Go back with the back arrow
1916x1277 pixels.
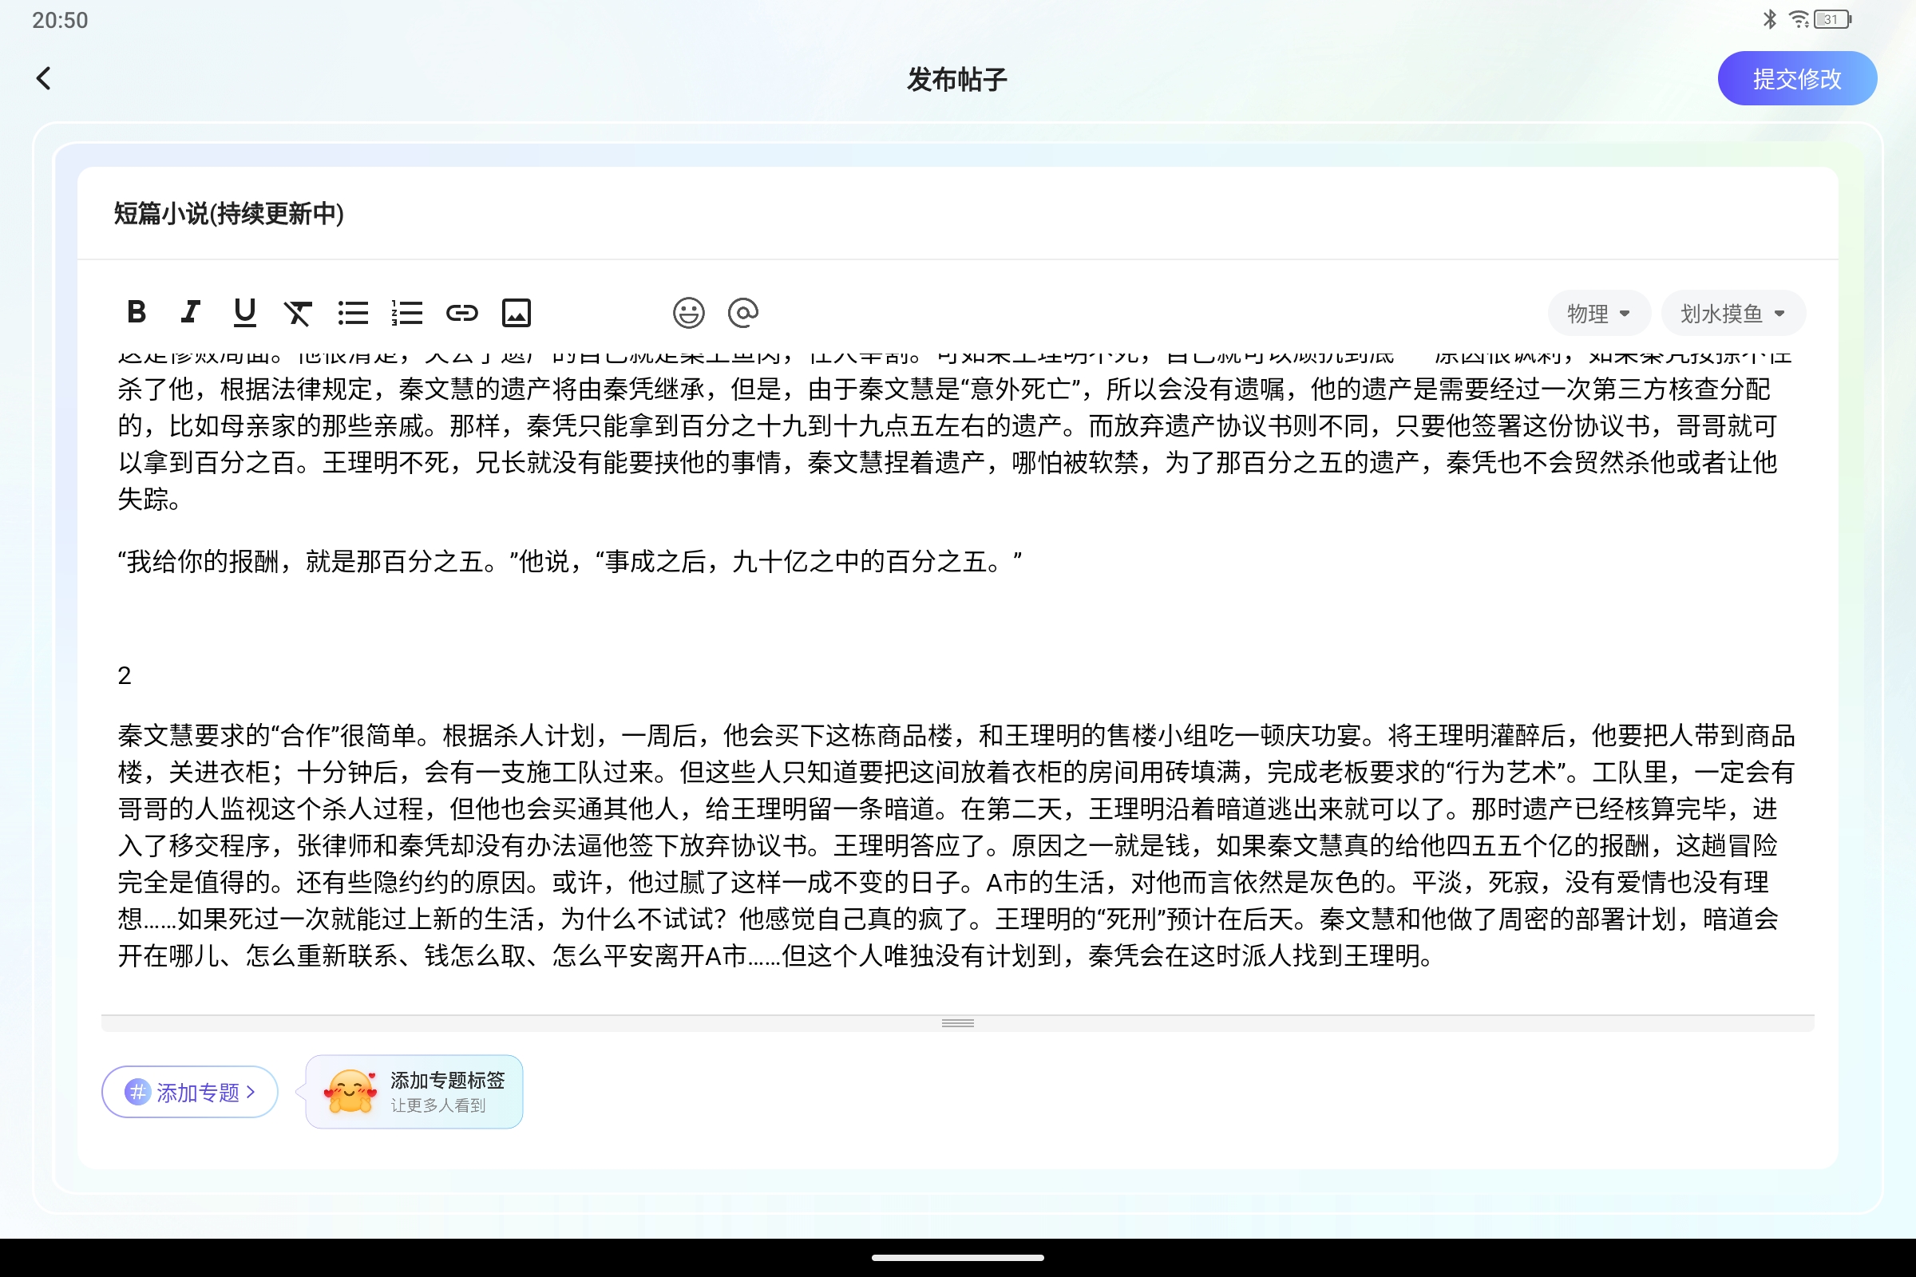pyautogui.click(x=45, y=78)
